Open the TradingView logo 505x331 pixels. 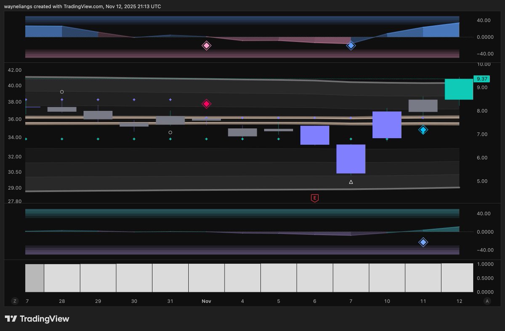pos(37,319)
